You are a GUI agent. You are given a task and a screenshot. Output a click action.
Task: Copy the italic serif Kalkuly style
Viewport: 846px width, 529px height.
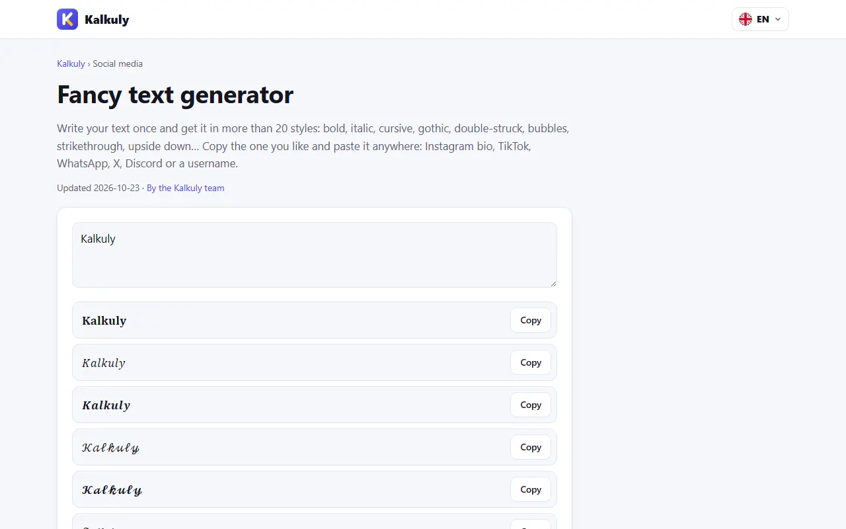point(531,362)
